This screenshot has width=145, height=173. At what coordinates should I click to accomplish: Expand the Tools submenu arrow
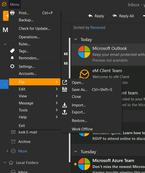pyautogui.click(x=57, y=110)
